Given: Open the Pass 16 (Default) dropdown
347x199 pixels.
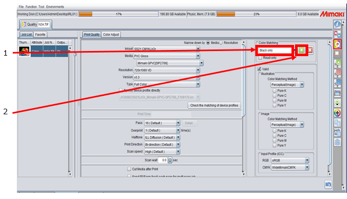Looking at the screenshot, I should [x=162, y=123].
